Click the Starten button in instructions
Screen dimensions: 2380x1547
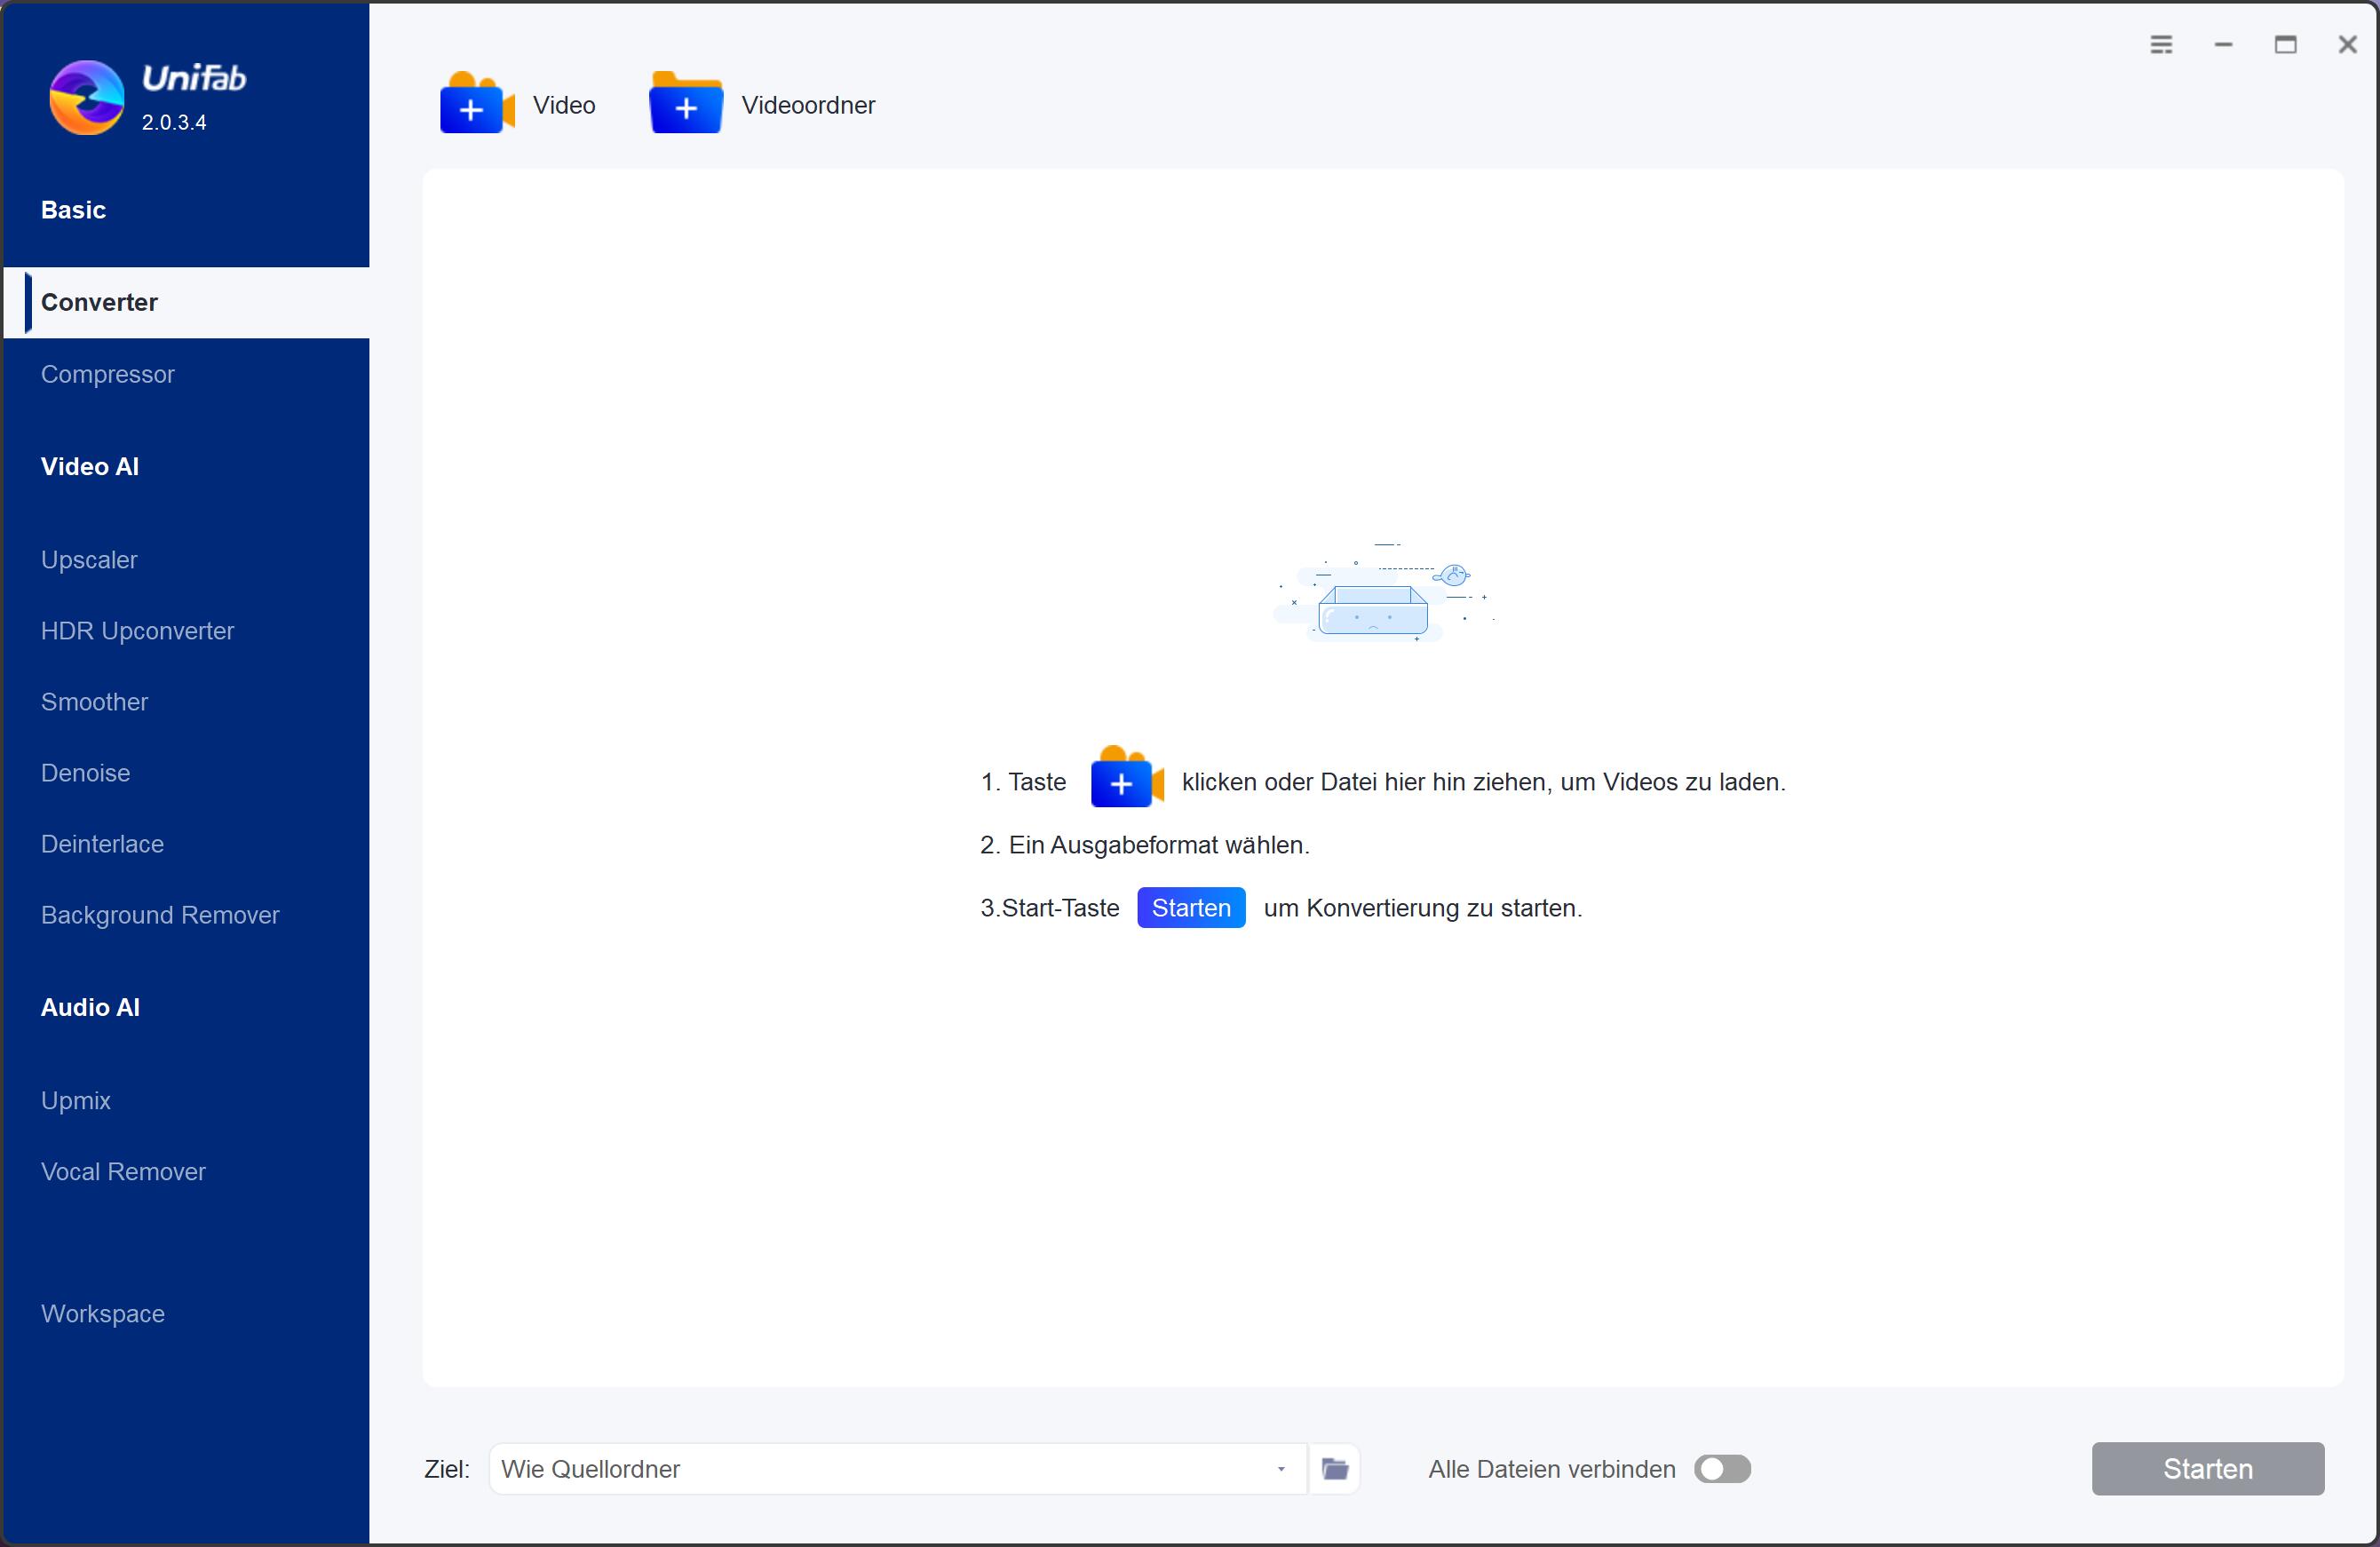(x=1190, y=907)
